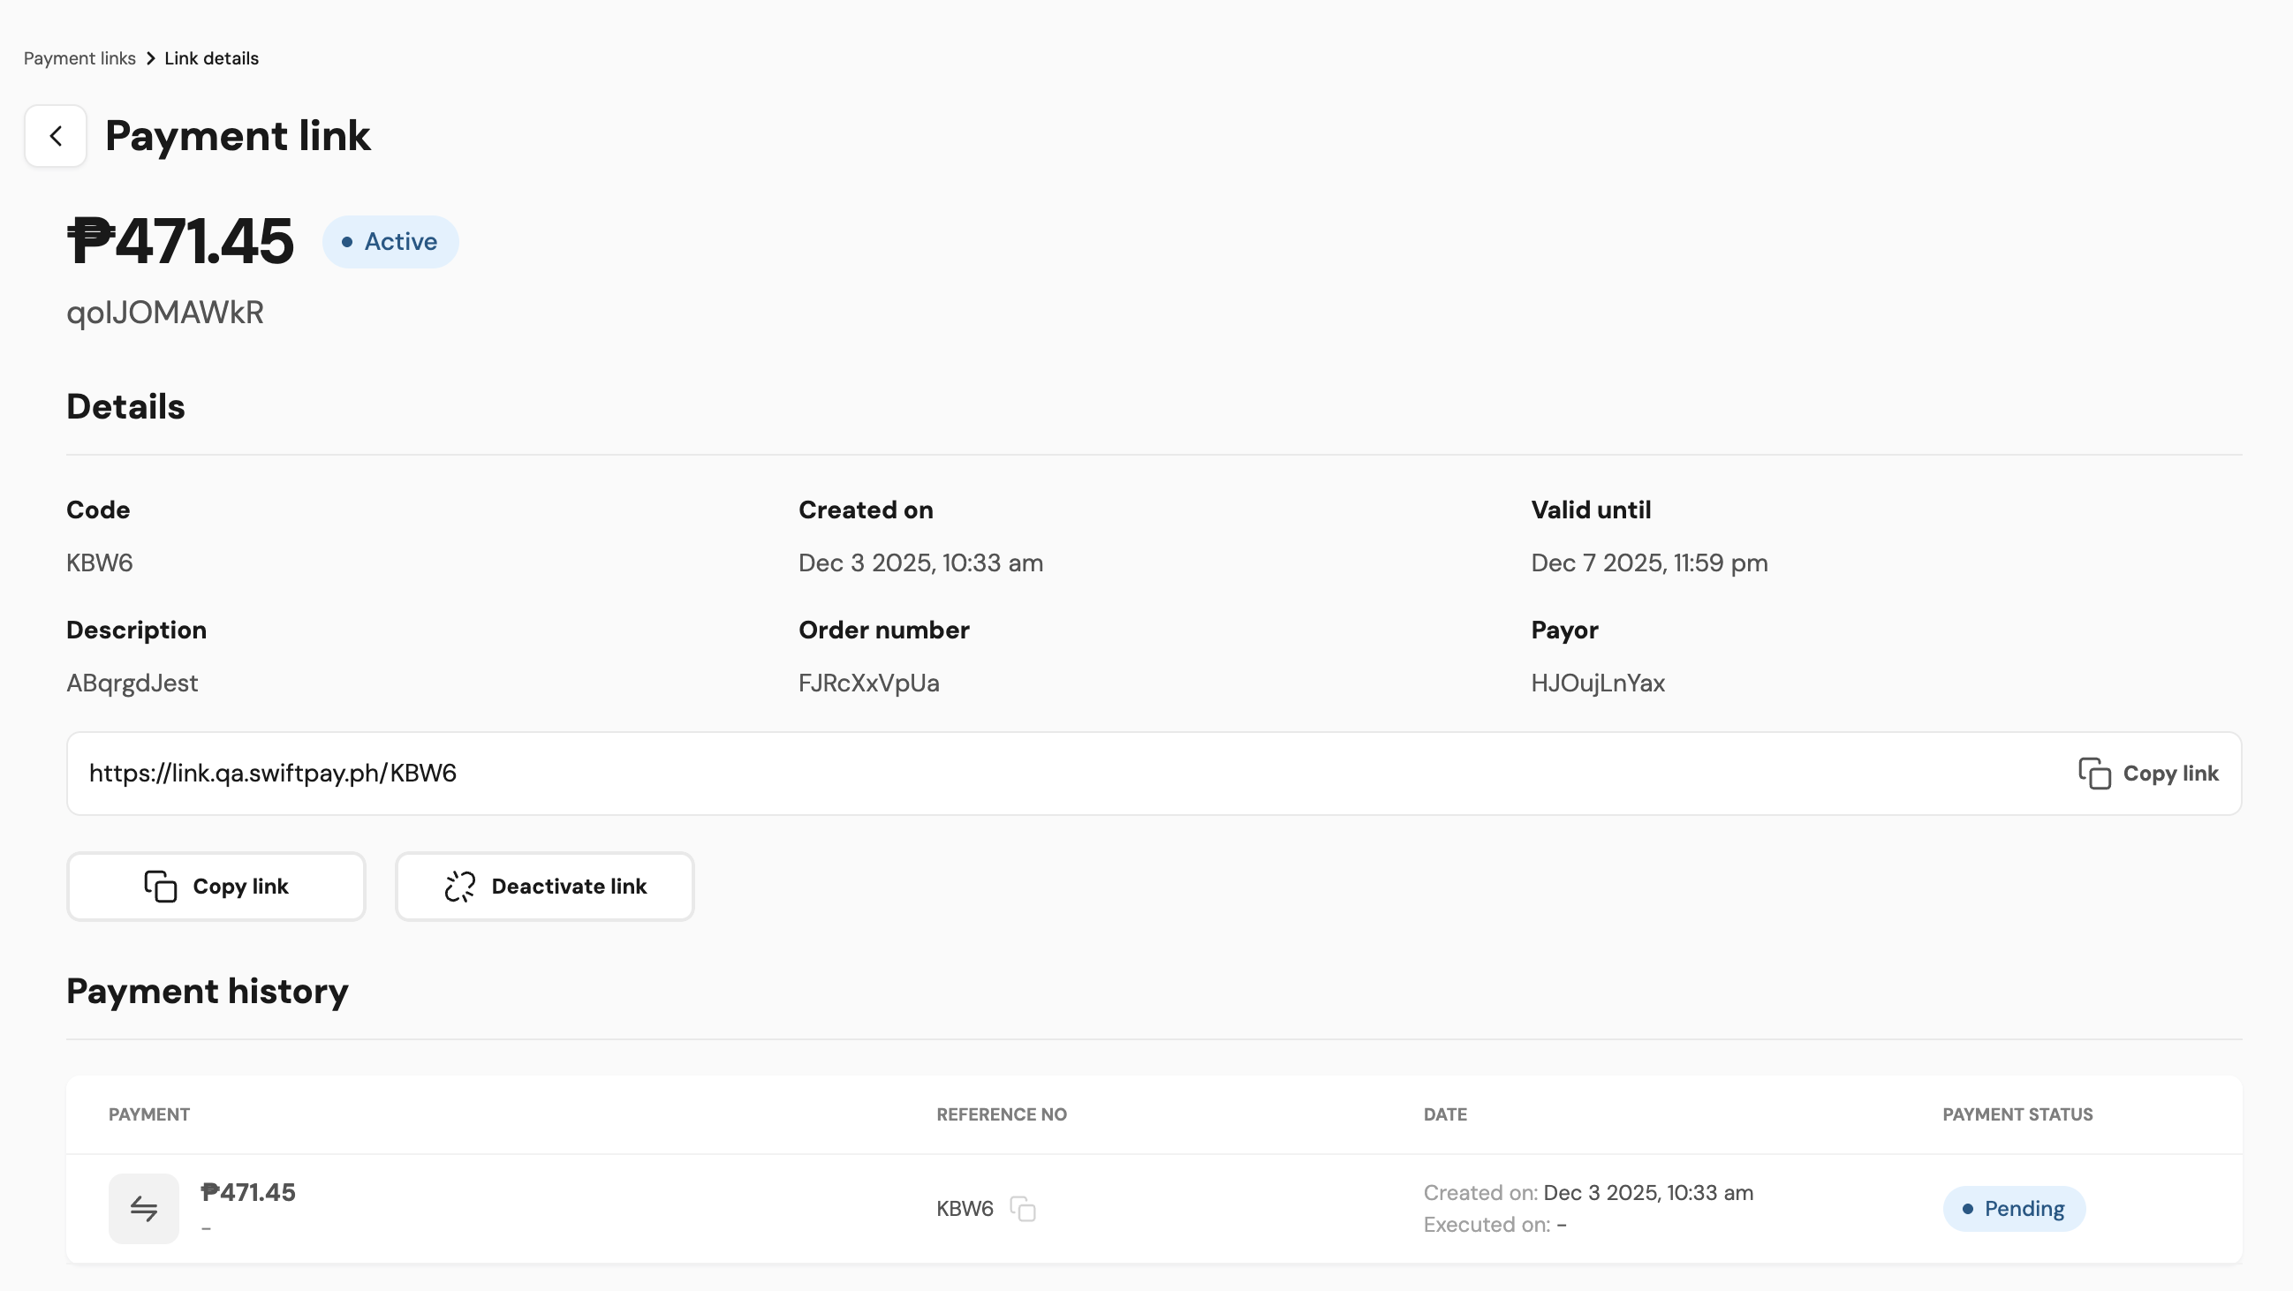Screen dimensions: 2293x1291
Task: Click the order number FJRcXxVpUa value
Action: (868, 683)
